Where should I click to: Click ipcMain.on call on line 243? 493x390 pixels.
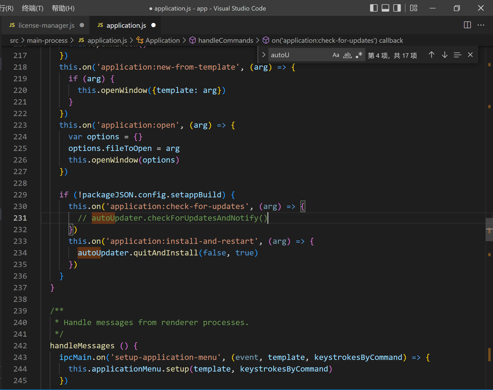coord(82,357)
